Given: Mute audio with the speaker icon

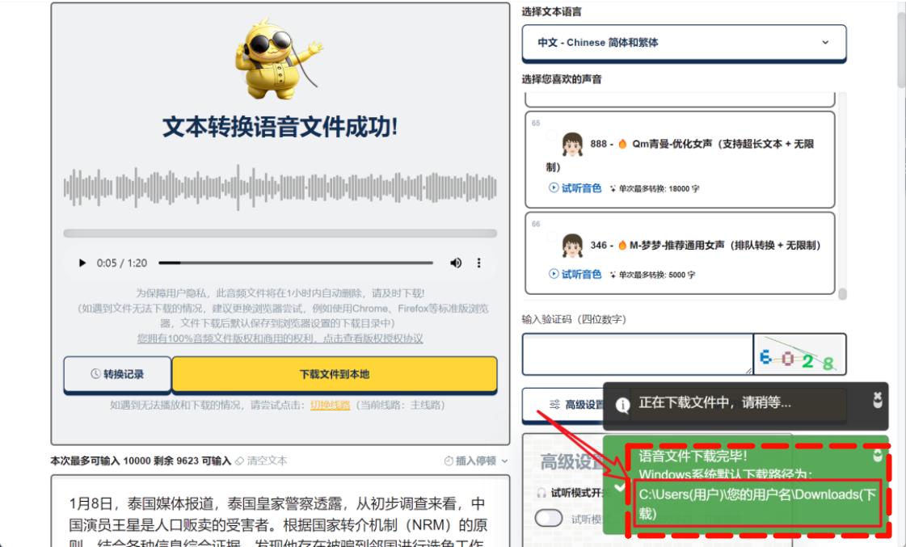Looking at the screenshot, I should (x=456, y=263).
